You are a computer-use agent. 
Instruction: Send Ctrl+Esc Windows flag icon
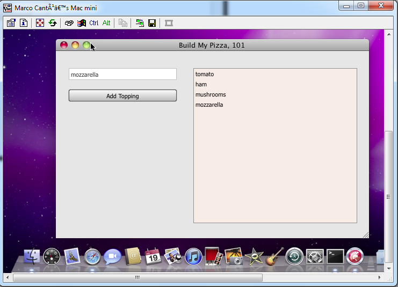pos(82,23)
